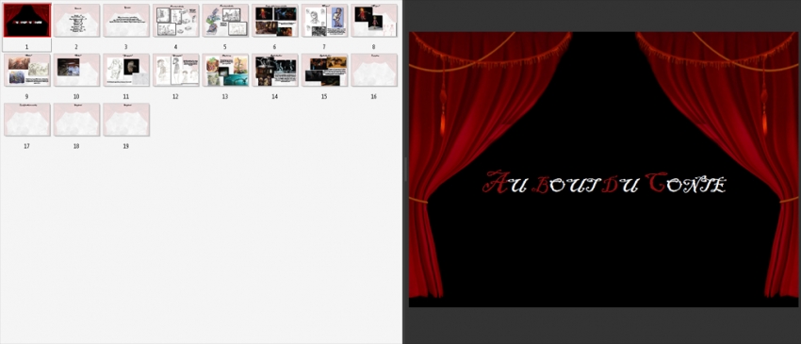Select empty slide 16 thumbnail
This screenshot has width=801, height=344.
(374, 70)
